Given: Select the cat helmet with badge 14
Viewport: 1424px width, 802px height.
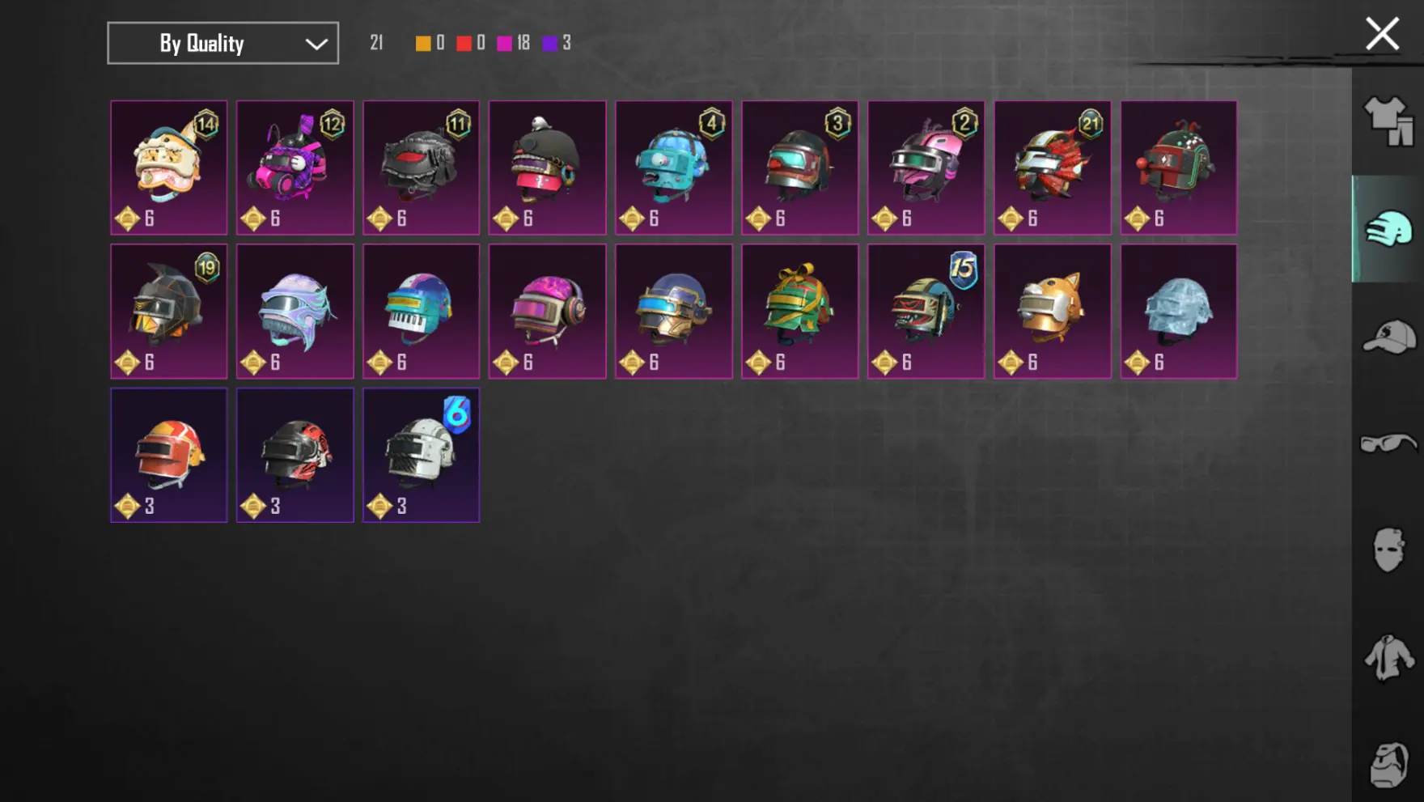Looking at the screenshot, I should (x=169, y=168).
